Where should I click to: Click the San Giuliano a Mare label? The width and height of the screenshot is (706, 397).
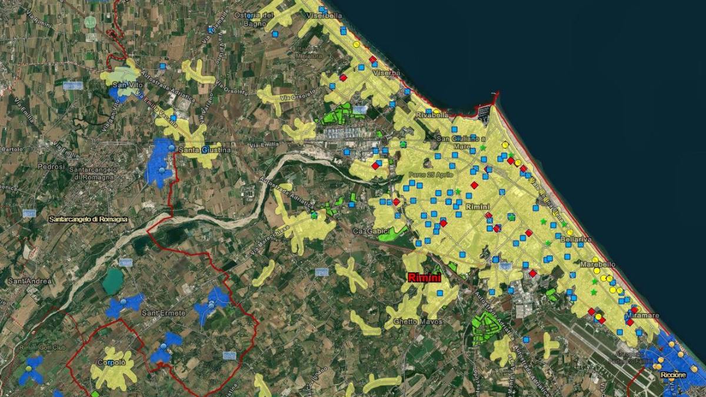pos(461,142)
